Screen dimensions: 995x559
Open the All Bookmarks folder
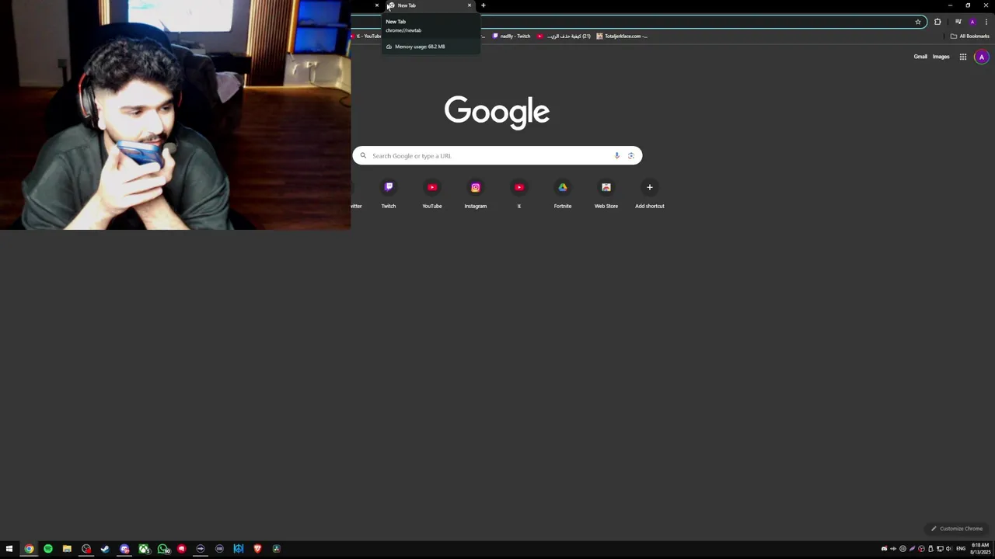pos(969,36)
